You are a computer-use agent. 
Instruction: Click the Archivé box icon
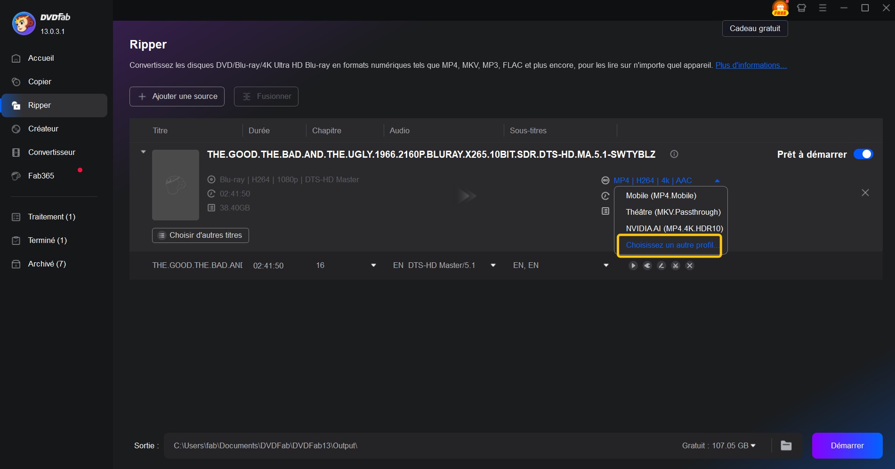click(x=16, y=264)
